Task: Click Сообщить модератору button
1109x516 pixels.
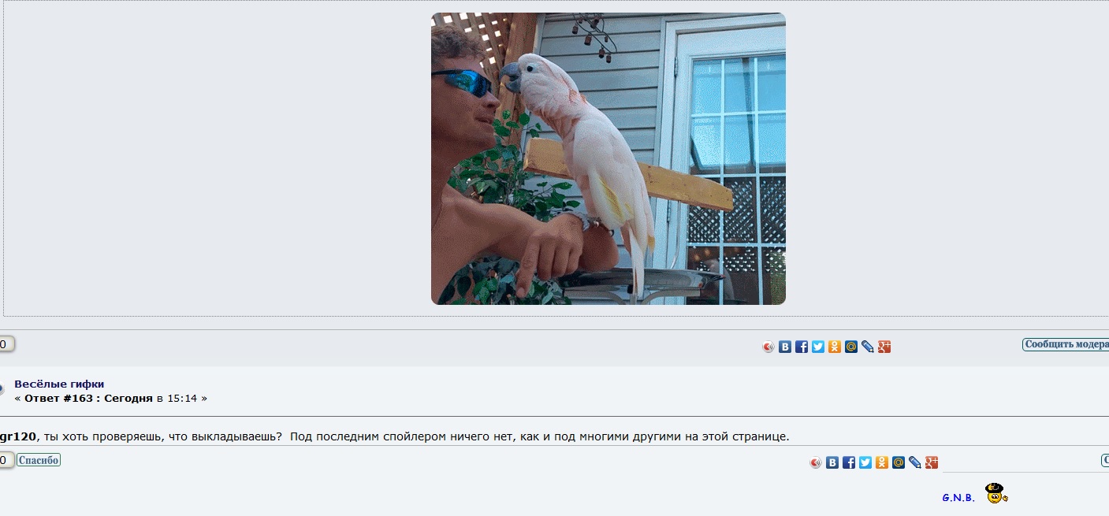Action: (x=1066, y=344)
